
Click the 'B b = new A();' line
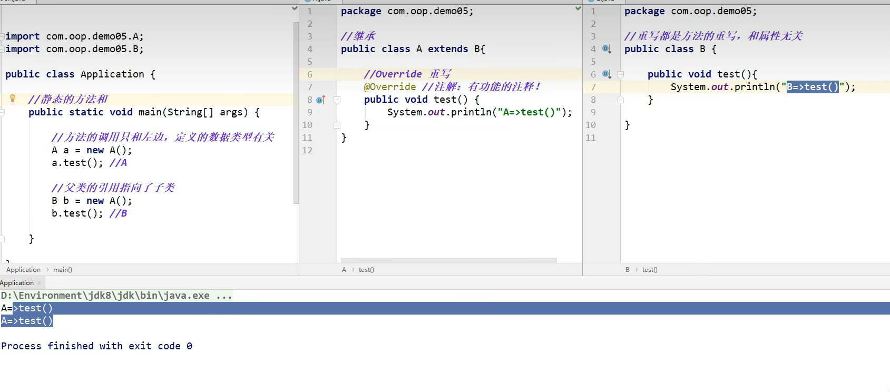pyautogui.click(x=92, y=201)
